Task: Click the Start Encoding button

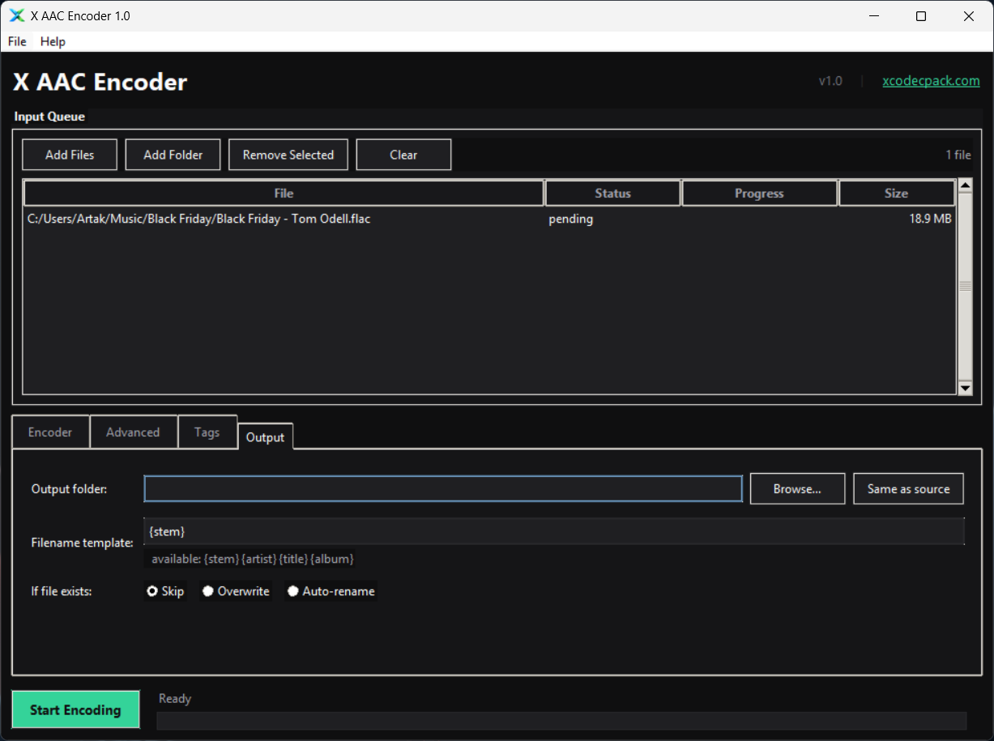Action: point(75,710)
